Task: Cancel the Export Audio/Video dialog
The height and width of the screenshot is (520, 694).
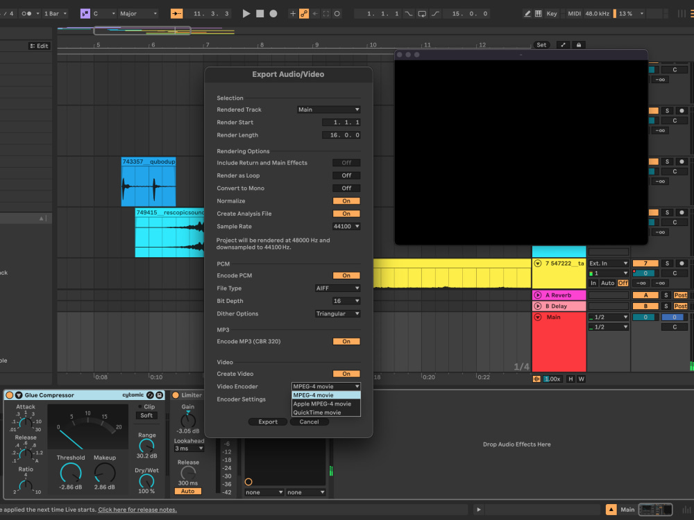Action: click(309, 422)
